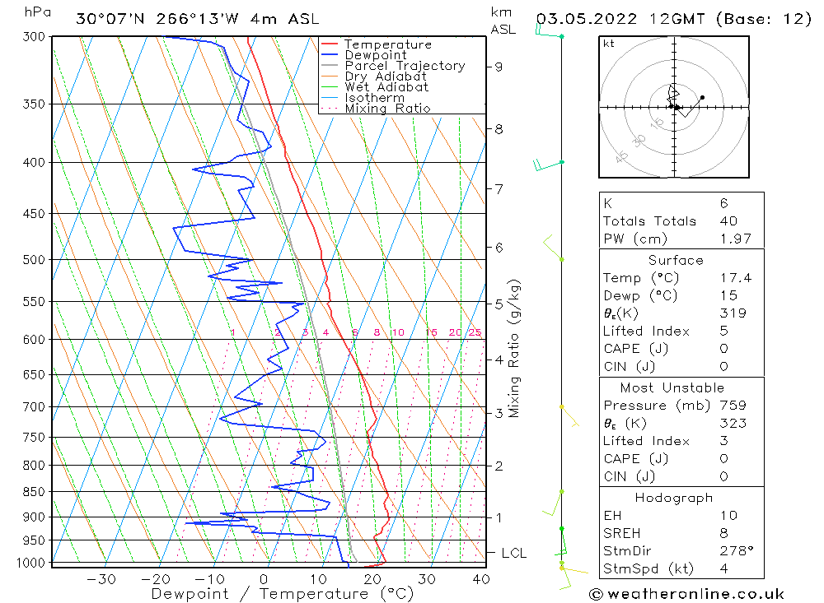Viewport: 824px width, 603px height.
Task: Click the blue Dewpoint line sample in legend
Action: click(330, 54)
